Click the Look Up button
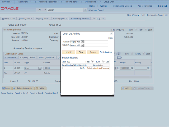 pyautogui.click(x=68, y=52)
